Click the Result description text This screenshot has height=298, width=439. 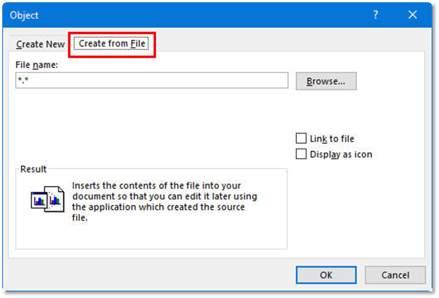164,202
